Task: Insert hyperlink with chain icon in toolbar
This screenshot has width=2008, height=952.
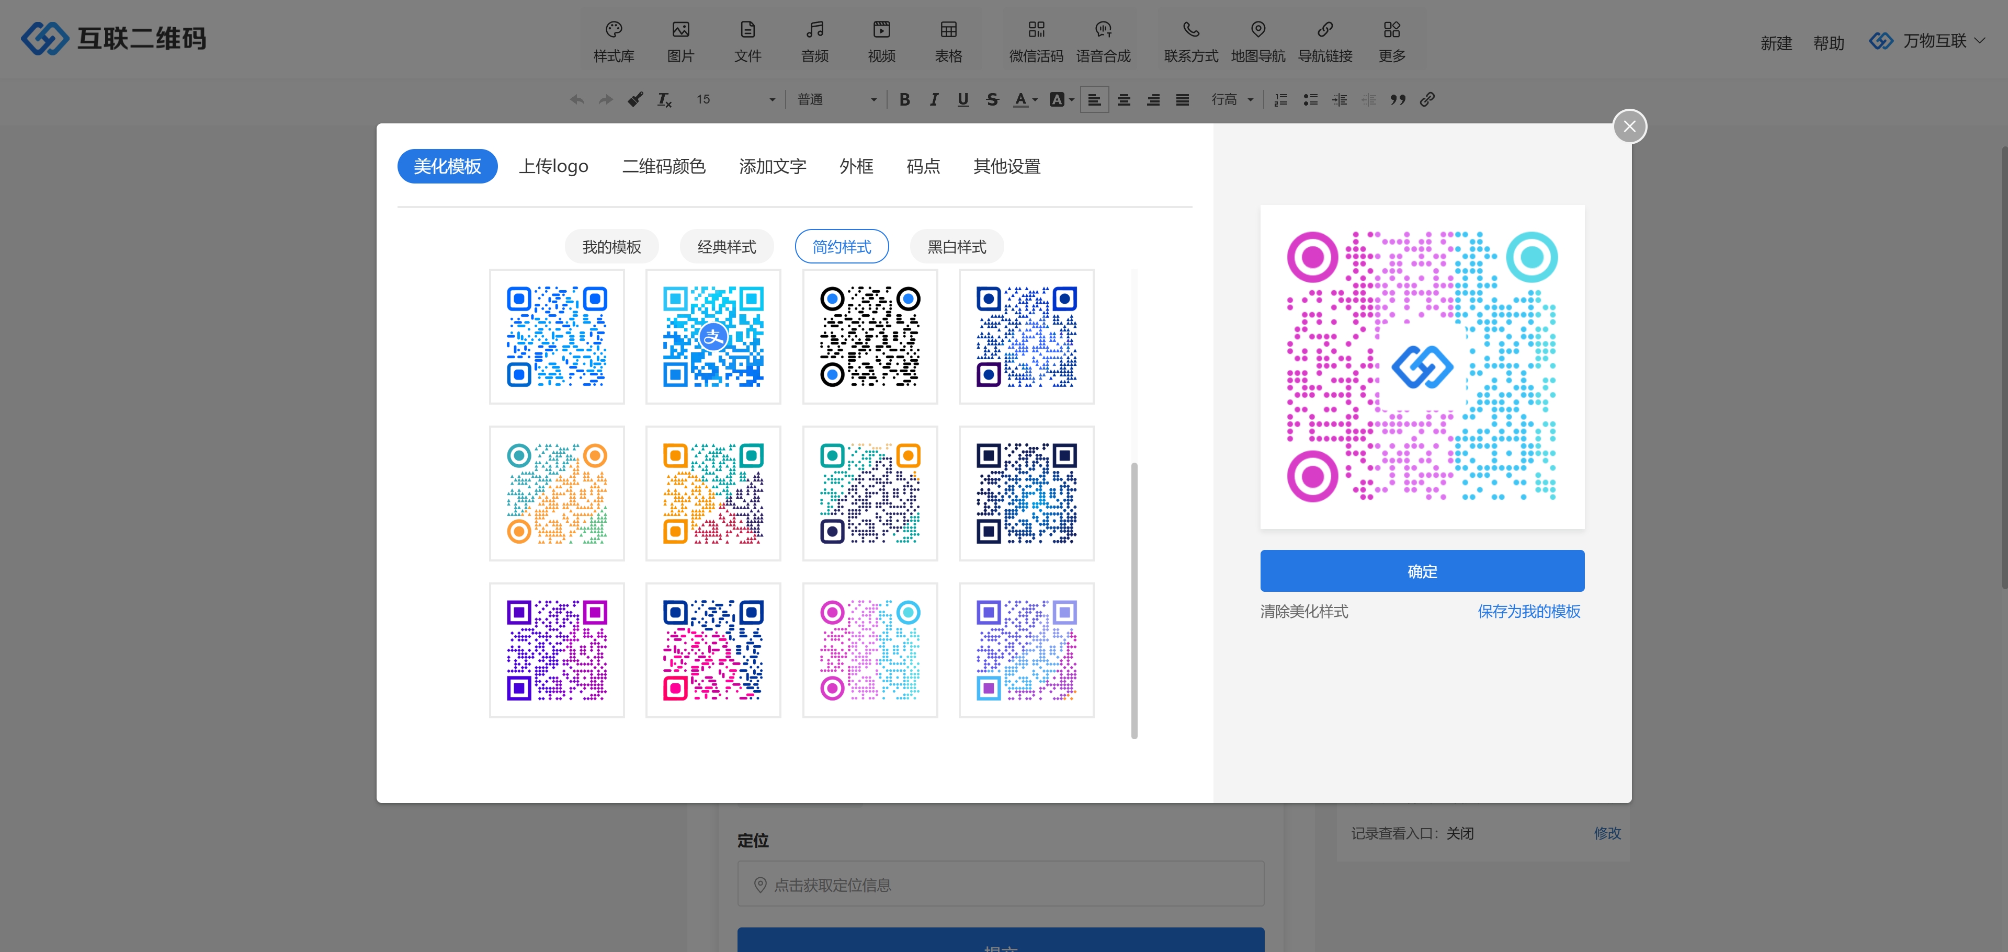Action: [1427, 100]
